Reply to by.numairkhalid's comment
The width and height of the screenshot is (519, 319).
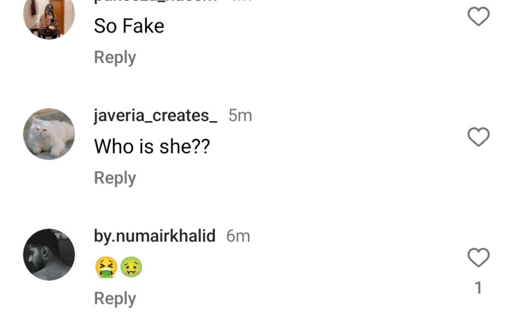point(115,298)
